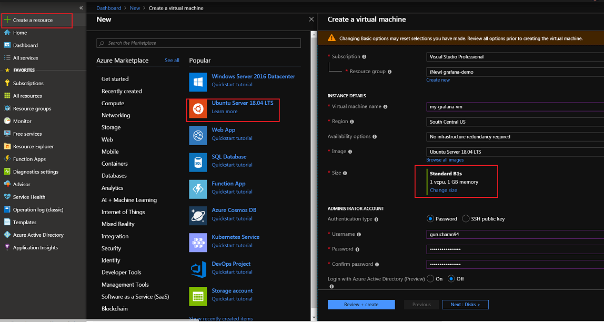Image resolution: width=604 pixels, height=322 pixels.
Task: Click the Subscriptions key icon
Action: [x=7, y=83]
